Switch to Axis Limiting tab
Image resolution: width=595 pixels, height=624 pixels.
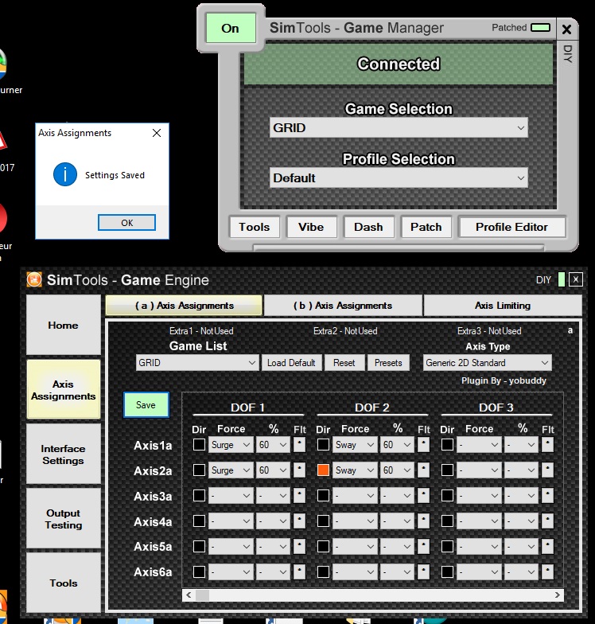coord(503,306)
